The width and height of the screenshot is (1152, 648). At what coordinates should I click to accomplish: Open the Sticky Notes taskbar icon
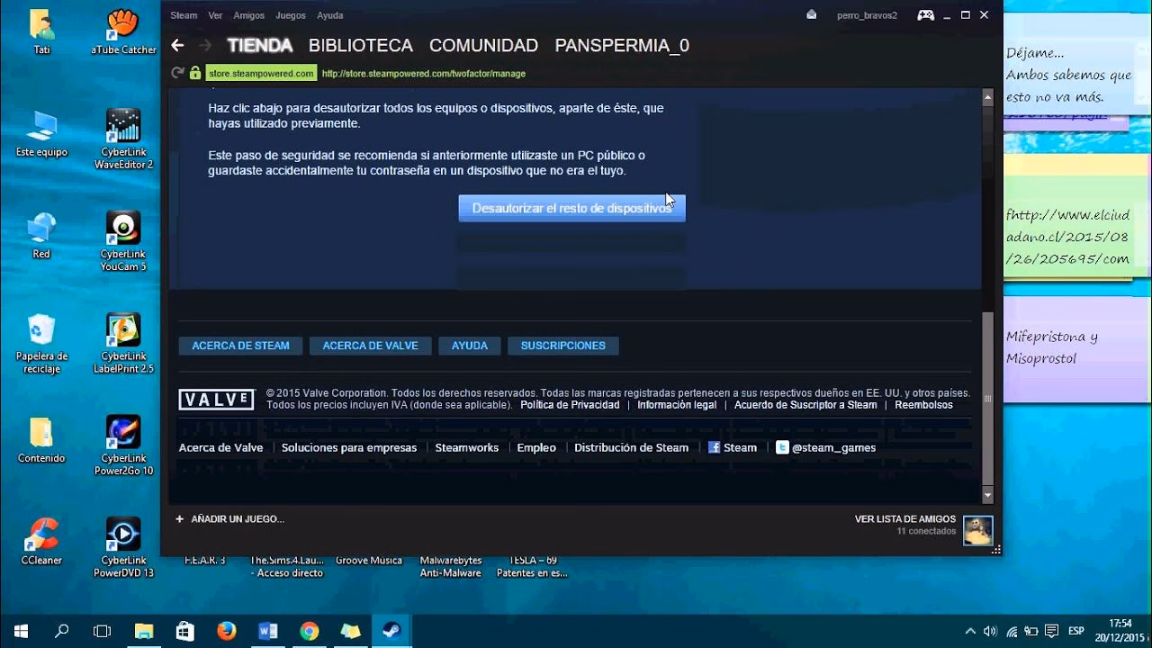point(350,631)
